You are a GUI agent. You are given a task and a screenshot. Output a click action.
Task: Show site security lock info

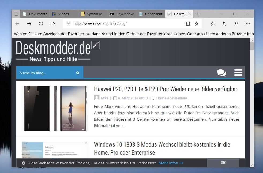click(69, 24)
